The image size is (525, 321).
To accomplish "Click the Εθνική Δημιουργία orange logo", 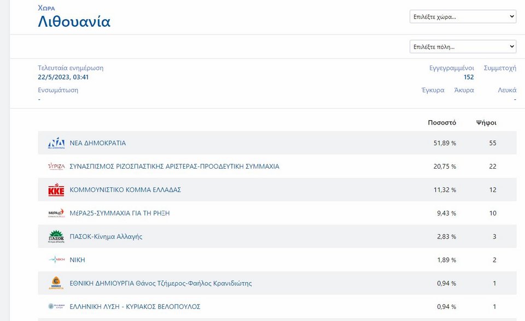I will point(56,283).
